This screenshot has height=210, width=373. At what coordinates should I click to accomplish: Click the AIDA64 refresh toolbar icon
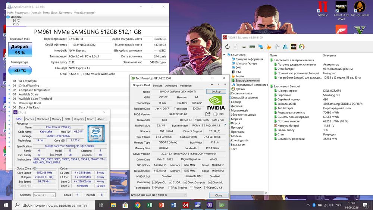228,47
